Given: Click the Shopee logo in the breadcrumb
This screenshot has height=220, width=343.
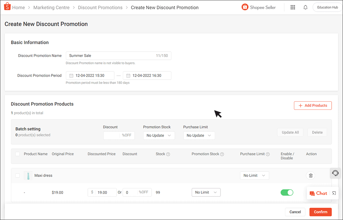Looking at the screenshot, I should tap(7, 7).
